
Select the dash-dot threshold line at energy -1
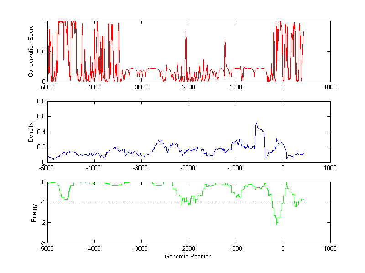(137, 202)
